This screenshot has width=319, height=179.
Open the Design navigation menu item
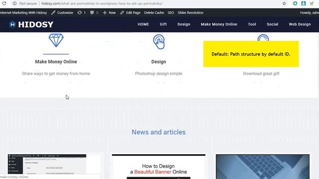tap(184, 24)
